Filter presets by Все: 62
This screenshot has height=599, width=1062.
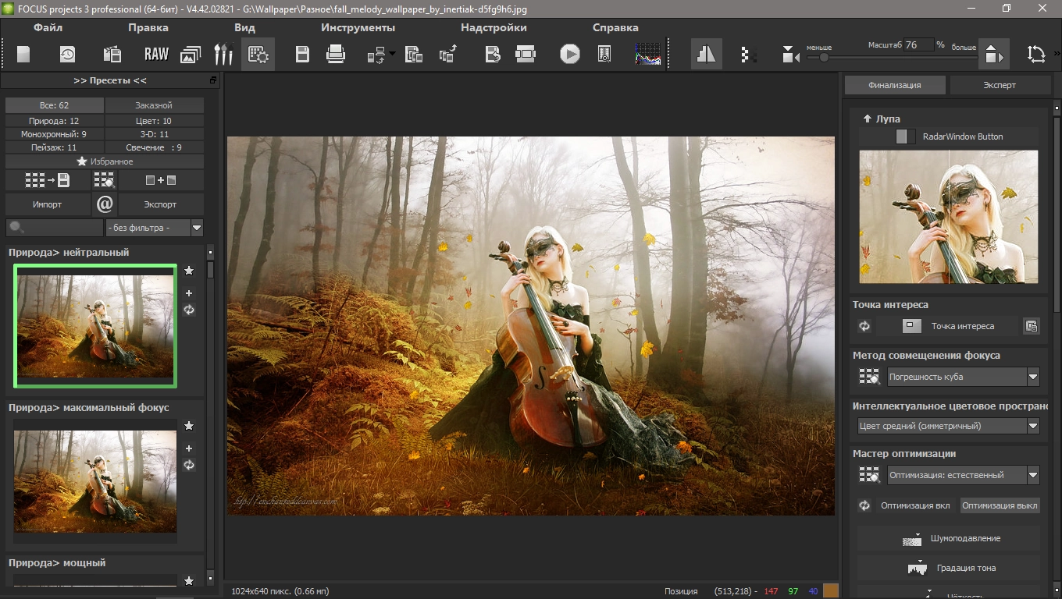(54, 105)
